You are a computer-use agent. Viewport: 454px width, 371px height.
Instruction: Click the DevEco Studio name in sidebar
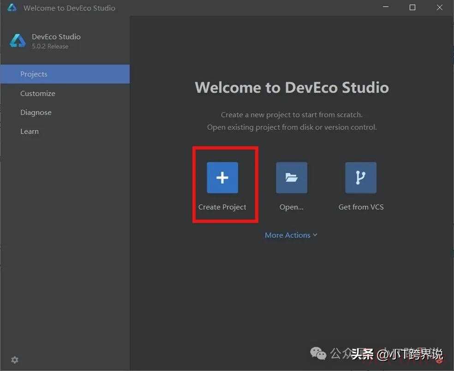tap(56, 37)
